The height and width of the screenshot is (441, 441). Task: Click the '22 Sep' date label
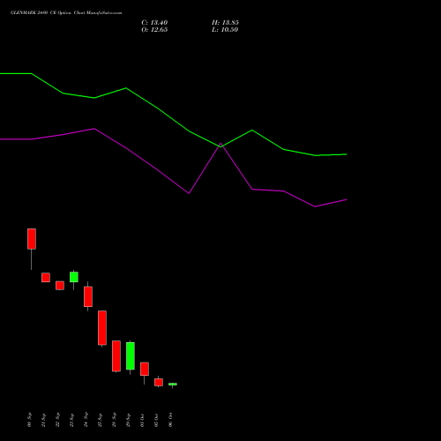[57, 420]
